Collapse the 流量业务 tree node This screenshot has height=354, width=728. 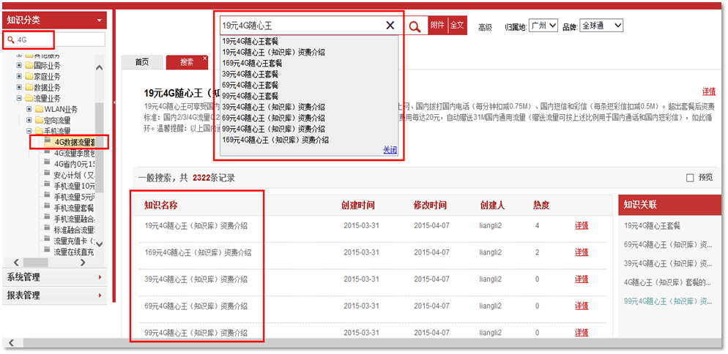click(x=19, y=98)
